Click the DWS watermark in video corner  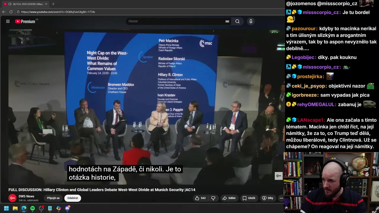(x=279, y=176)
